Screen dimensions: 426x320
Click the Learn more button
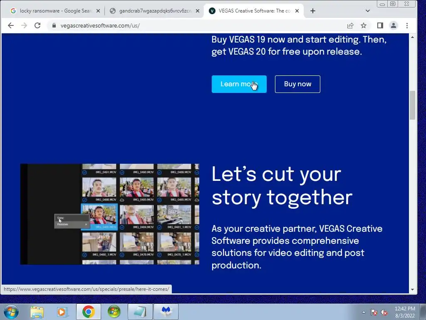[239, 84]
